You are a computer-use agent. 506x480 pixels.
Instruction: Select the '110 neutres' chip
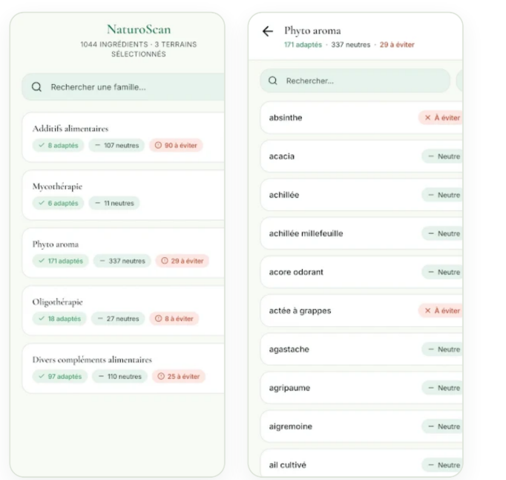[119, 377]
